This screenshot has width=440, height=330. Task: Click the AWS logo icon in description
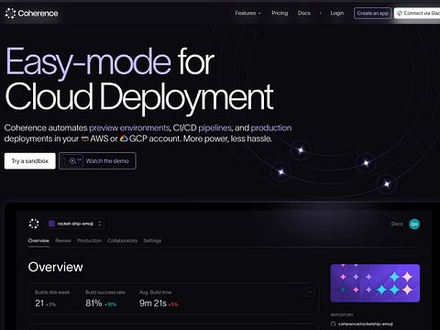click(x=84, y=139)
